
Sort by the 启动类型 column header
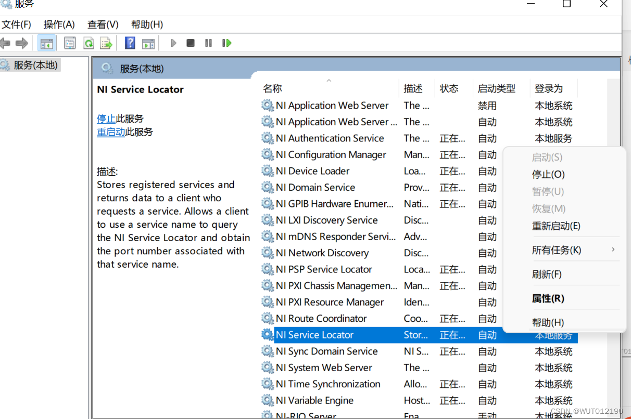(501, 88)
